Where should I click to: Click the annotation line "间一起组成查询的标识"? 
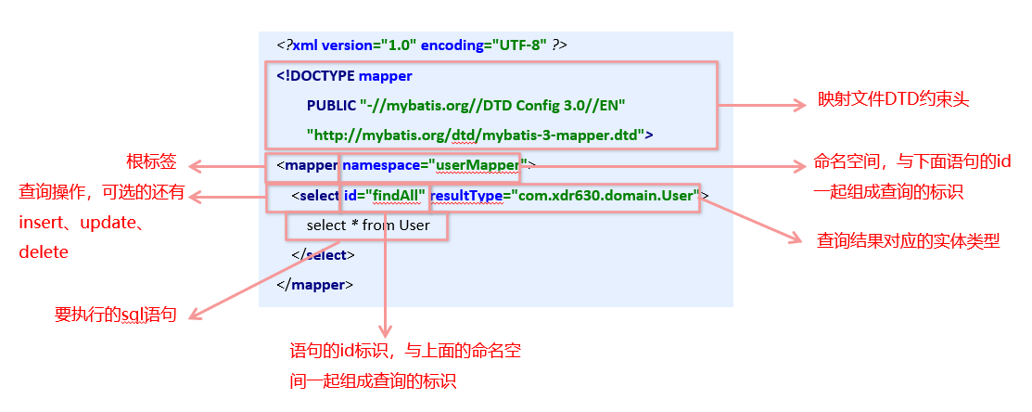[373, 381]
